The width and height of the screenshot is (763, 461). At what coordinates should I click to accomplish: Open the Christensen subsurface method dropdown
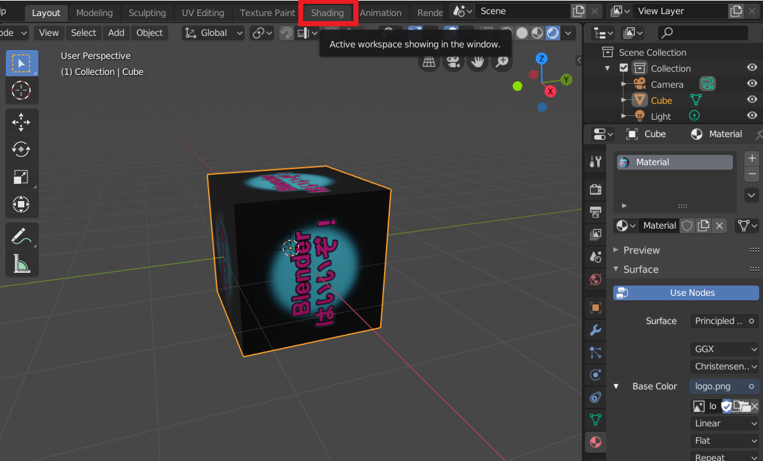(x=725, y=366)
